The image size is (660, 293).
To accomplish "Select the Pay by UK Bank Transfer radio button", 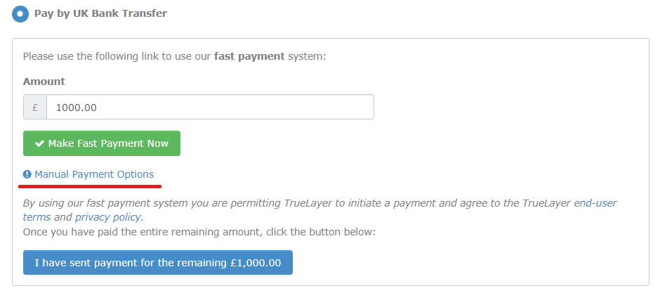I will pos(20,13).
